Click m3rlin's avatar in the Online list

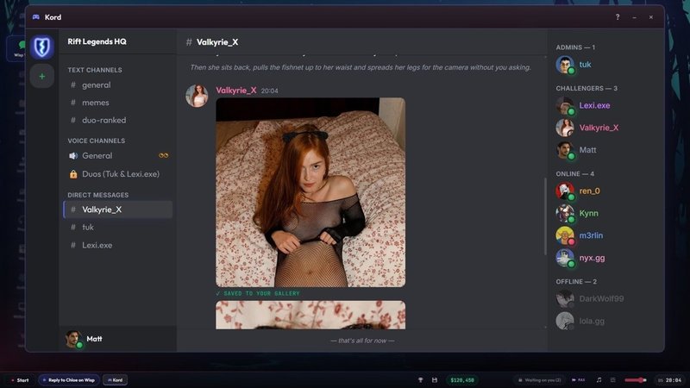[565, 235]
